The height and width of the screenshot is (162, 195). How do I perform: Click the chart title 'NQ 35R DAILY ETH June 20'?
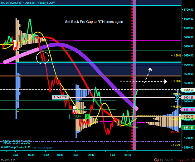coord(18,3)
